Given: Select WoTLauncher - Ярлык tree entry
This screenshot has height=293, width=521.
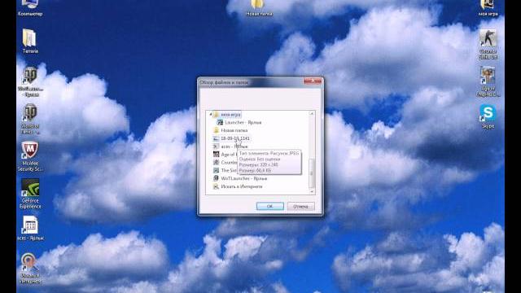Looking at the screenshot, I should click(x=240, y=178).
